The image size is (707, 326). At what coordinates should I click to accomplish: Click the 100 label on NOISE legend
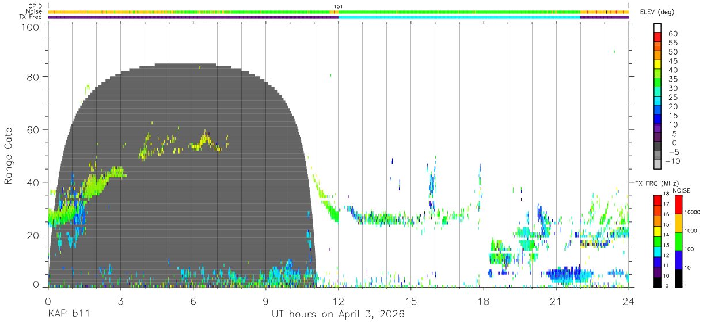(x=689, y=249)
